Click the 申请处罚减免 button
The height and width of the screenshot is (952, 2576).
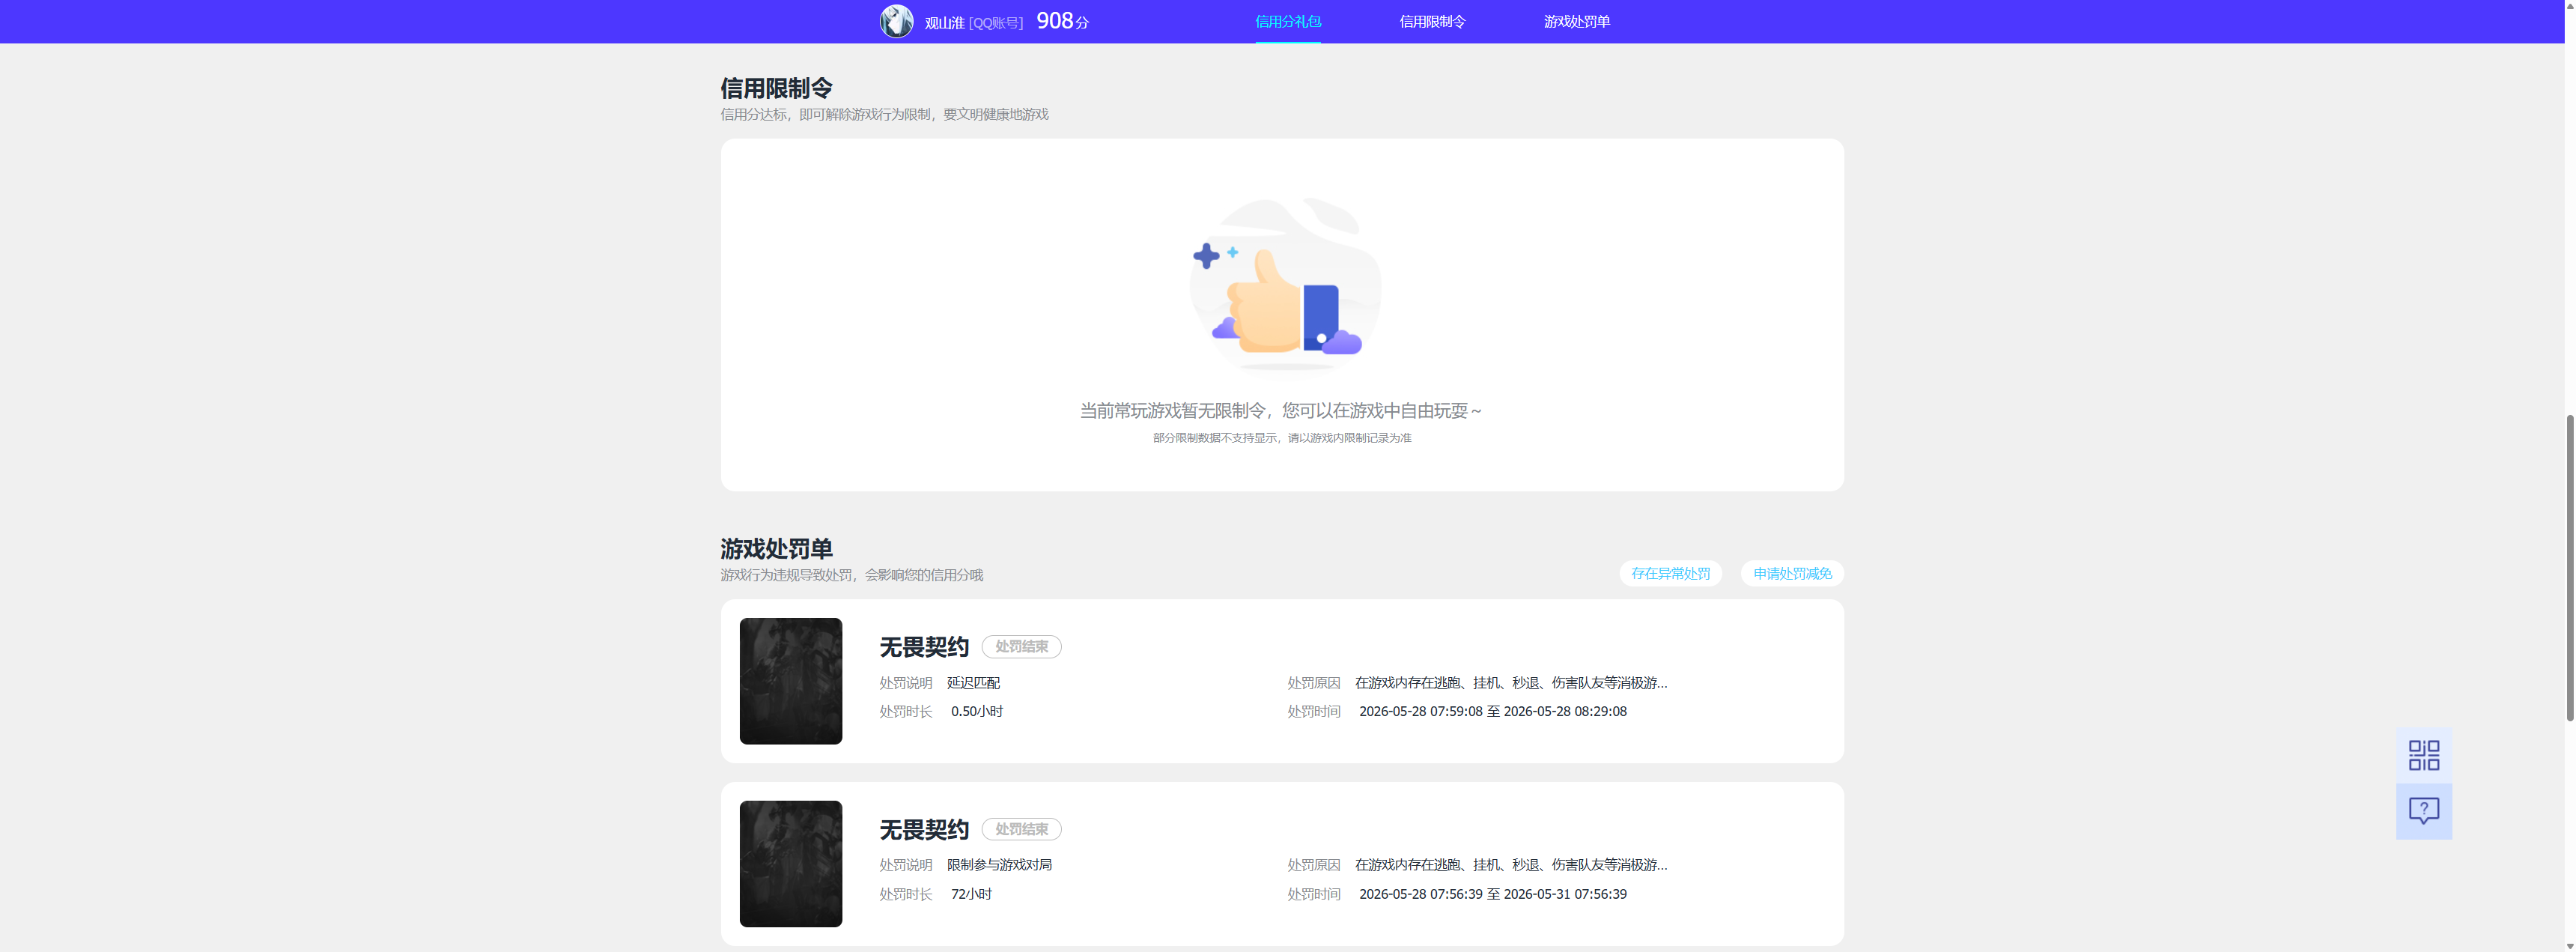coord(1792,573)
